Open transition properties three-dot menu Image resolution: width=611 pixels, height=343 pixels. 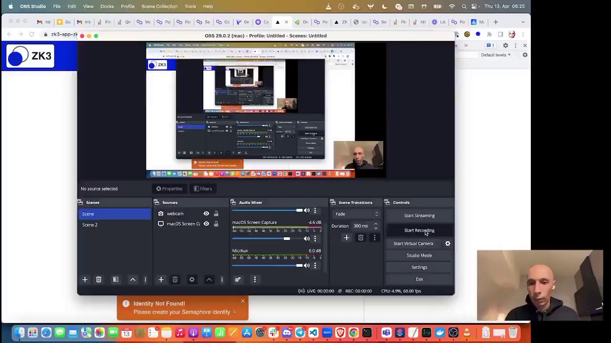click(x=374, y=238)
